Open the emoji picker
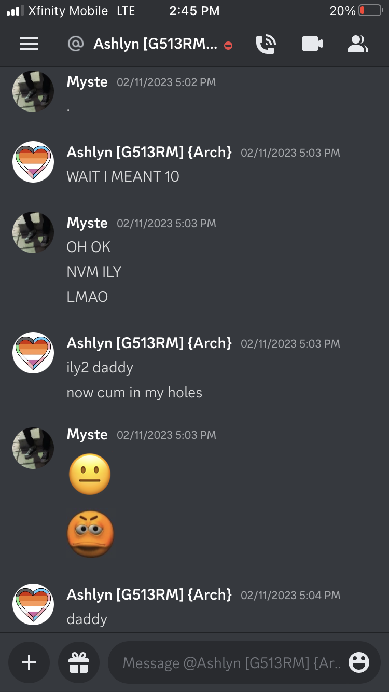Screen dimensions: 389x692 click(x=359, y=662)
